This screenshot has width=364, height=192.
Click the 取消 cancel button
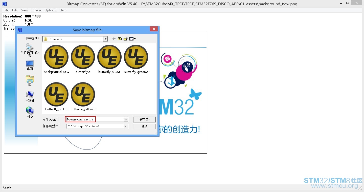click(x=145, y=126)
